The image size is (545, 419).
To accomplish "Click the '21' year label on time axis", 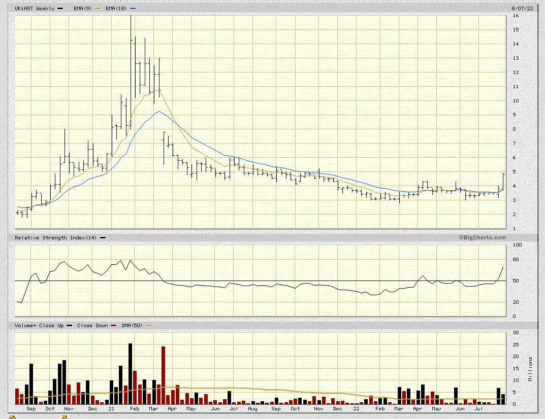I will pyautogui.click(x=111, y=409).
